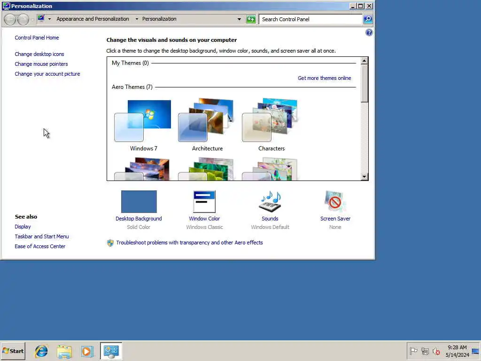Open Change your account picture link
This screenshot has height=361, width=481.
point(47,74)
